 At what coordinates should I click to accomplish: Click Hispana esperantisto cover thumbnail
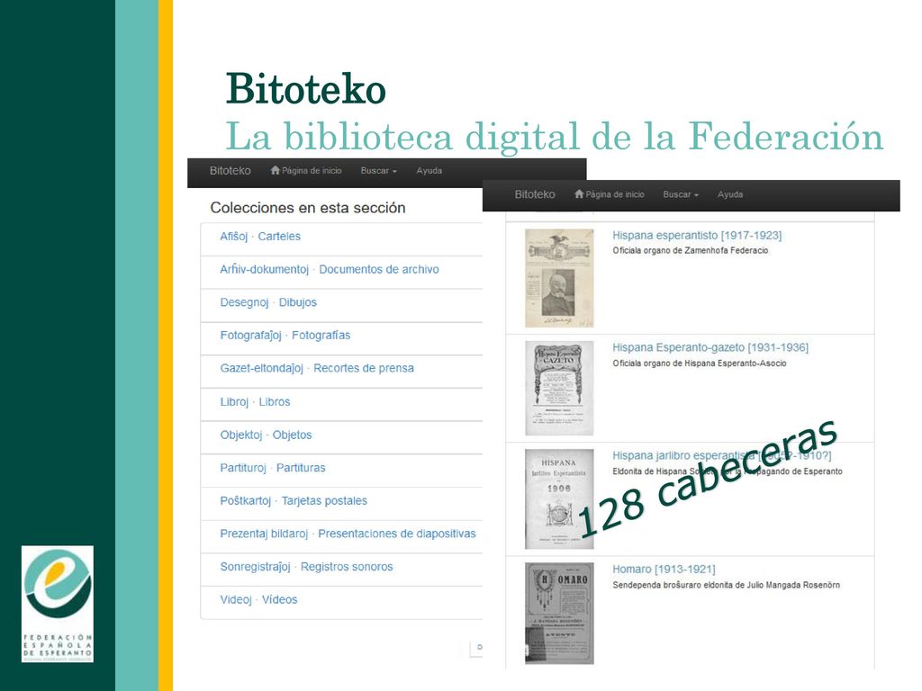[x=559, y=278]
